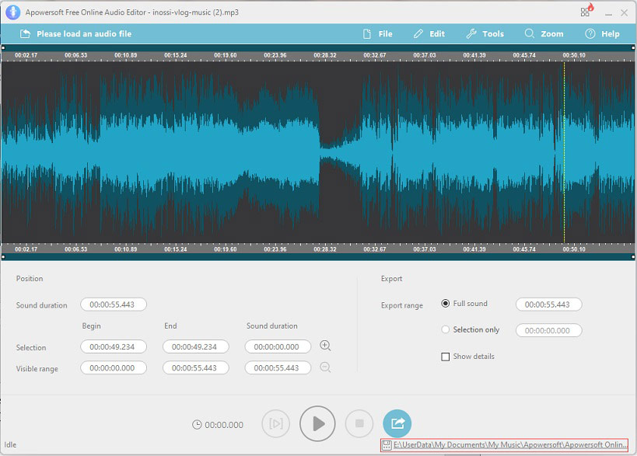
Task: Enable the Show details checkbox
Action: tap(445, 357)
